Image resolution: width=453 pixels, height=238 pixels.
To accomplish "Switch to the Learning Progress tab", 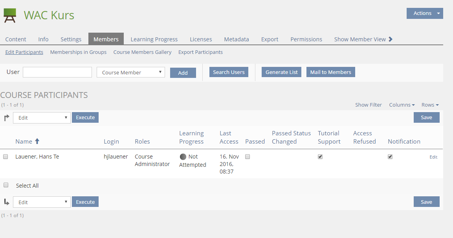I will (154, 39).
